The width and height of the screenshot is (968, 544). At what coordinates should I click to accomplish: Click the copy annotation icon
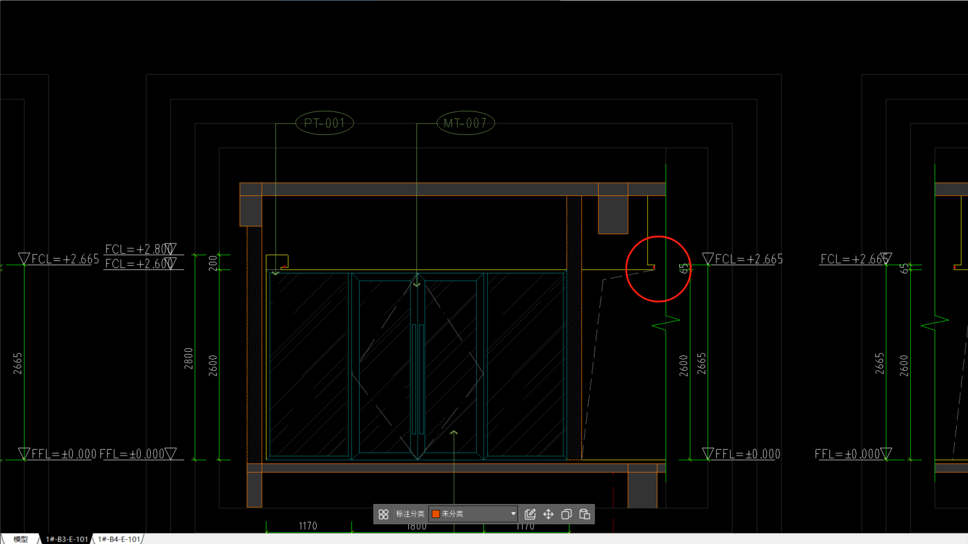tap(566, 514)
